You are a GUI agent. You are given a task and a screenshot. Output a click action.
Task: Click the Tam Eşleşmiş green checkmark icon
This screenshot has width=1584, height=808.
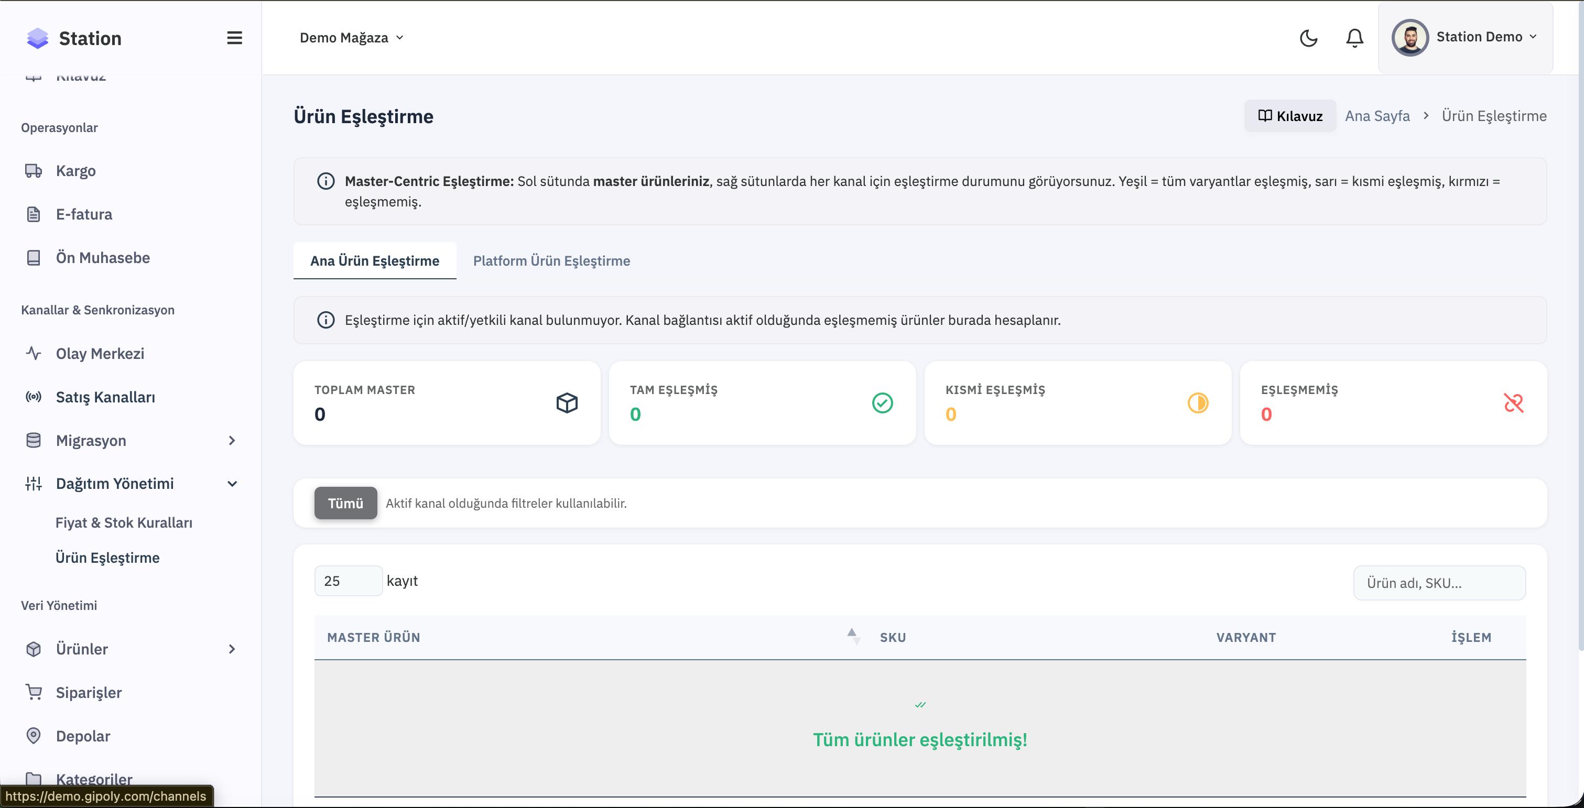882,403
